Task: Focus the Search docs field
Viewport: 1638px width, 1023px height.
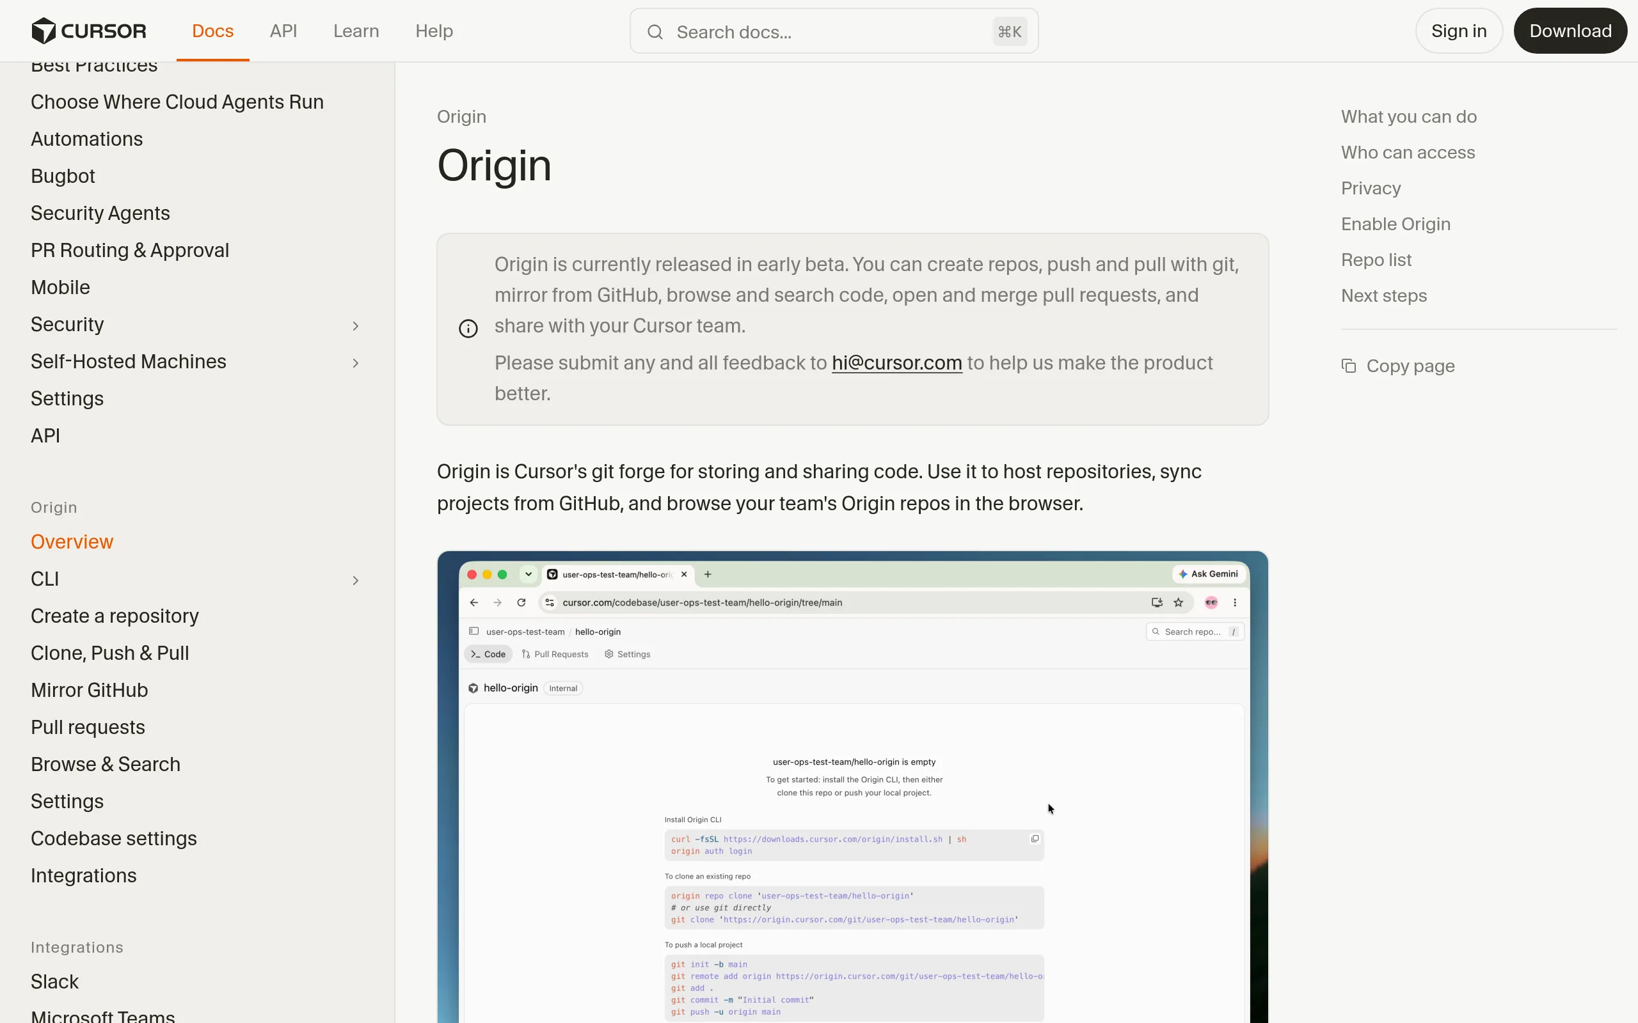Action: point(834,31)
